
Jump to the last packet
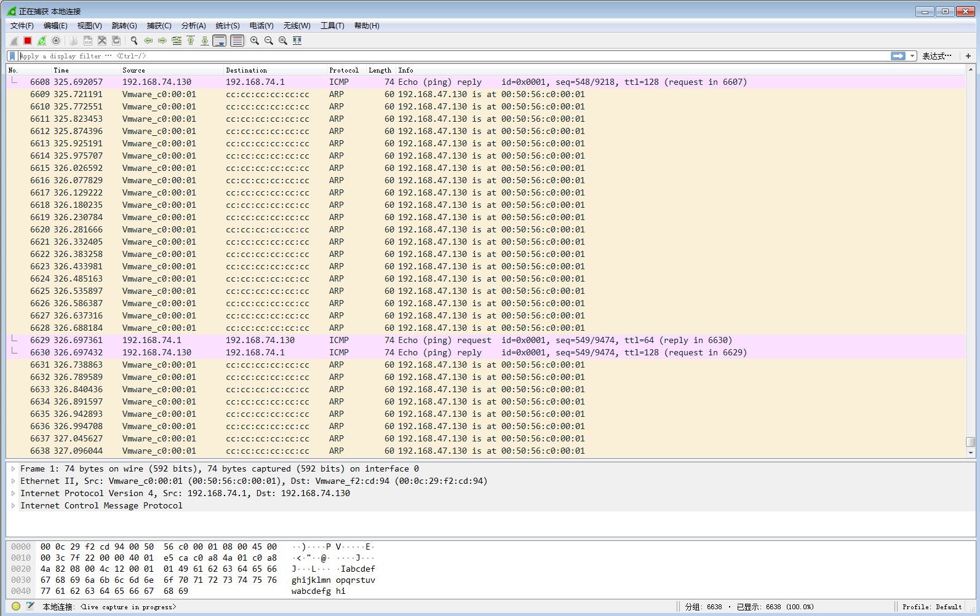[205, 41]
